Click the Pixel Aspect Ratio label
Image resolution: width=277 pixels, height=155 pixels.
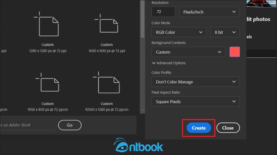coord(166,92)
